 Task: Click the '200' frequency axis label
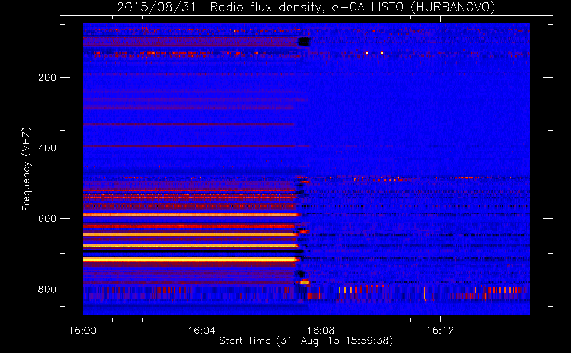(x=47, y=78)
